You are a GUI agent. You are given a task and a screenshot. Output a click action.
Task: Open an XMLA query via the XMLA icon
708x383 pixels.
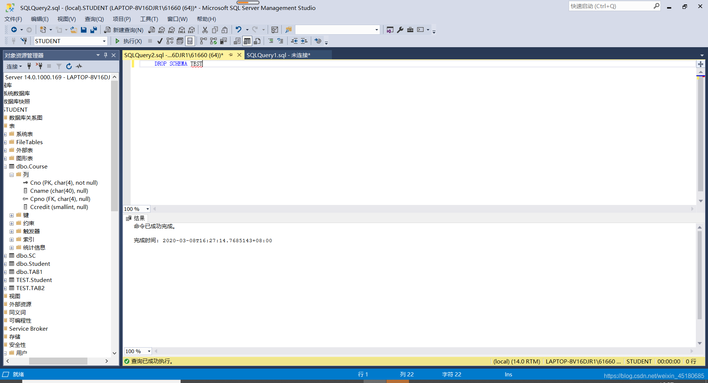(x=181, y=30)
